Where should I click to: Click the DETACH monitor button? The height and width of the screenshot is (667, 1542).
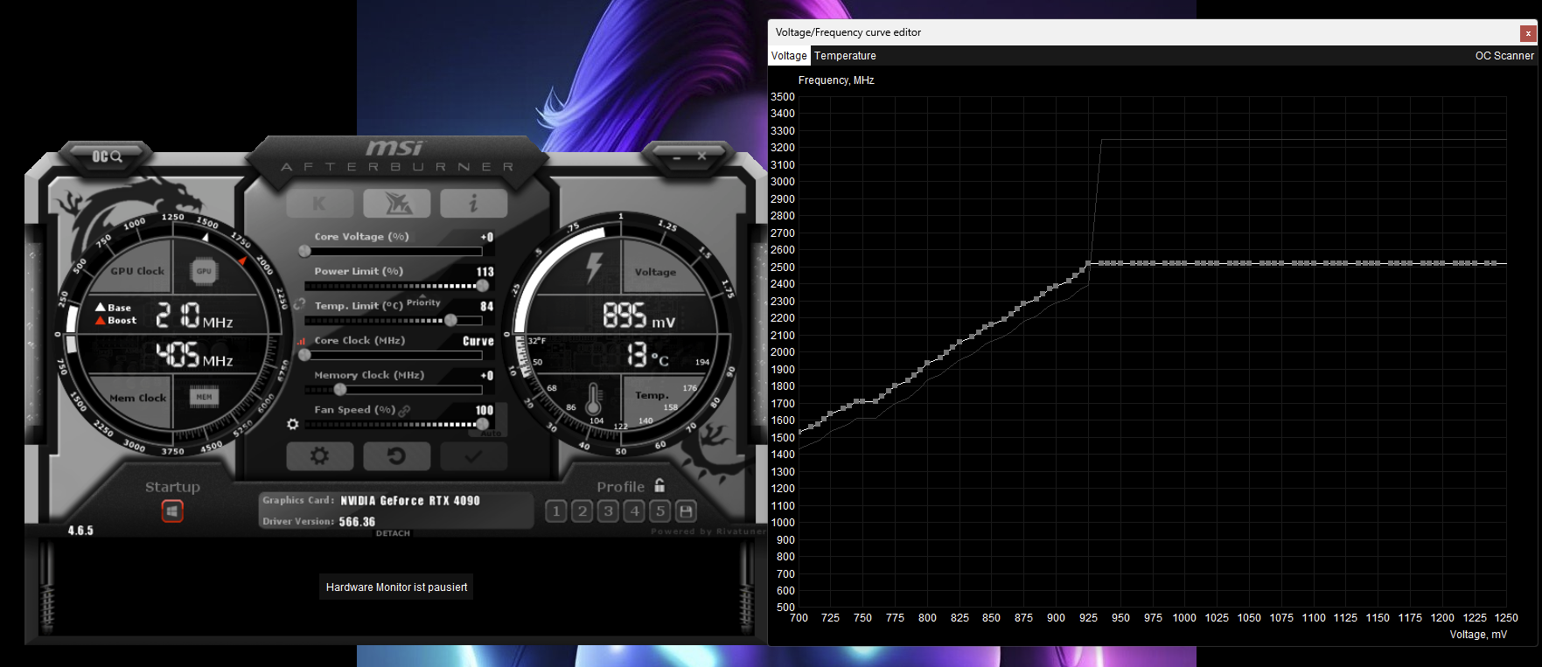pyautogui.click(x=393, y=533)
